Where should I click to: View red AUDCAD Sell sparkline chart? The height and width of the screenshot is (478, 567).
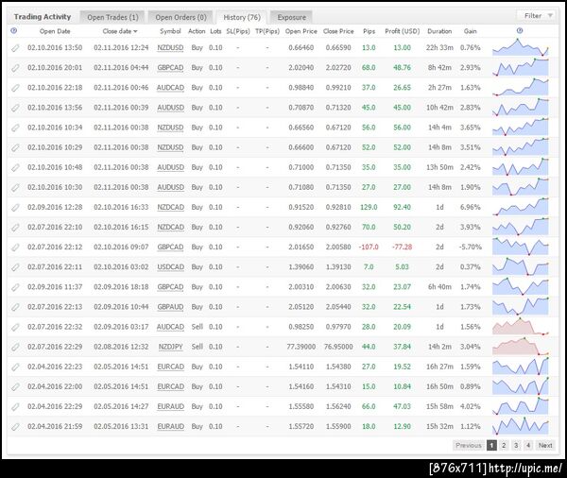pos(521,327)
